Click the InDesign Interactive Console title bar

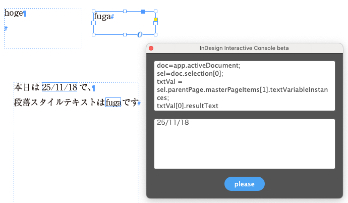(244, 48)
